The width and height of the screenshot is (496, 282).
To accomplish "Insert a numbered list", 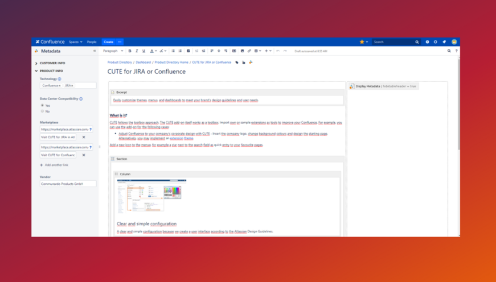I will [x=180, y=51].
